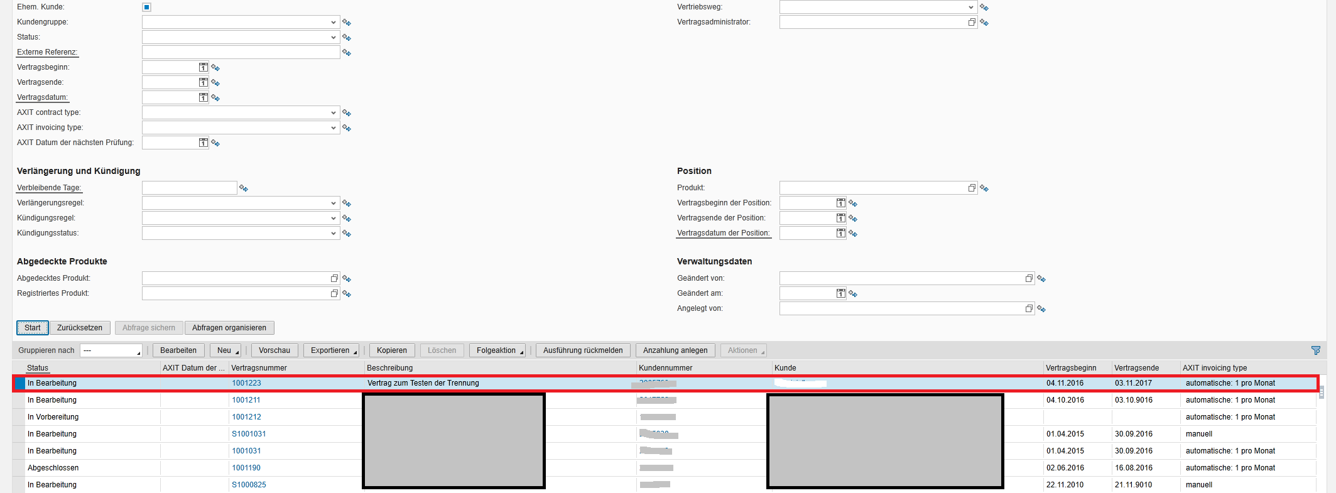Open contract number 1001212 link
The height and width of the screenshot is (493, 1336).
pyautogui.click(x=246, y=417)
